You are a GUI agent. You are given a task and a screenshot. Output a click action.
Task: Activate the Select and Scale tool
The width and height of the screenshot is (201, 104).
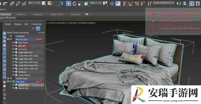click(80, 3)
